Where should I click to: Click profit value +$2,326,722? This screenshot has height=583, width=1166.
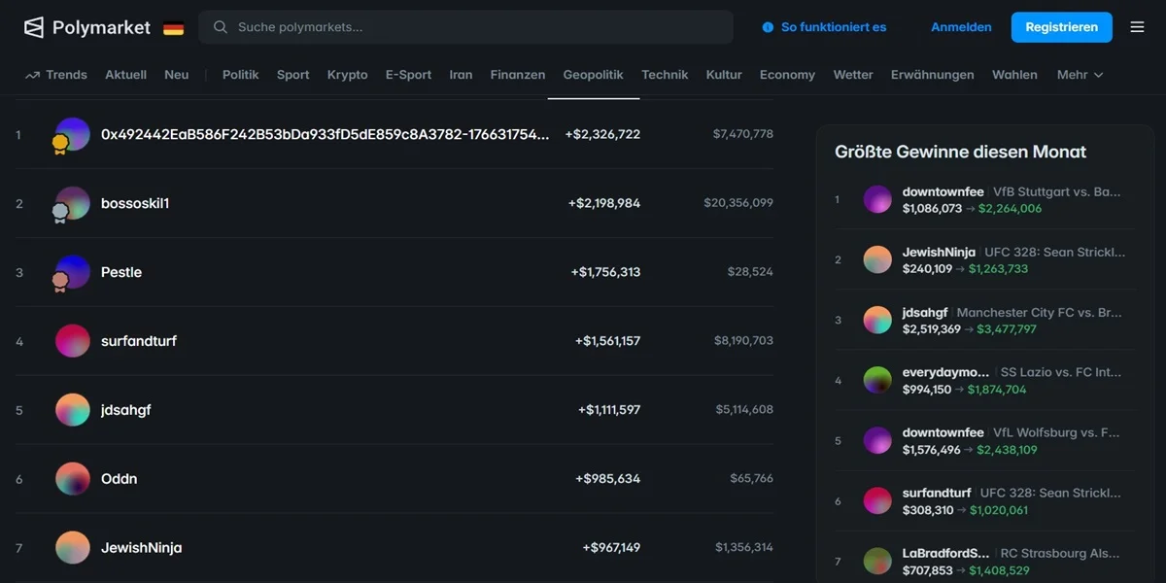pyautogui.click(x=602, y=134)
